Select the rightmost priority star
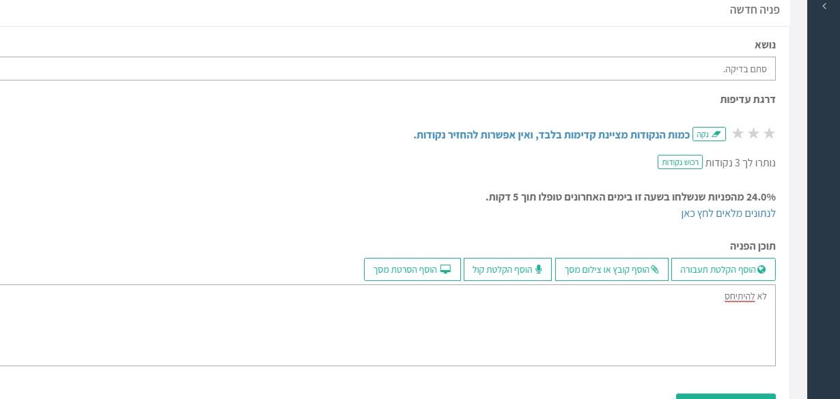This screenshot has height=399, width=840. point(769,134)
